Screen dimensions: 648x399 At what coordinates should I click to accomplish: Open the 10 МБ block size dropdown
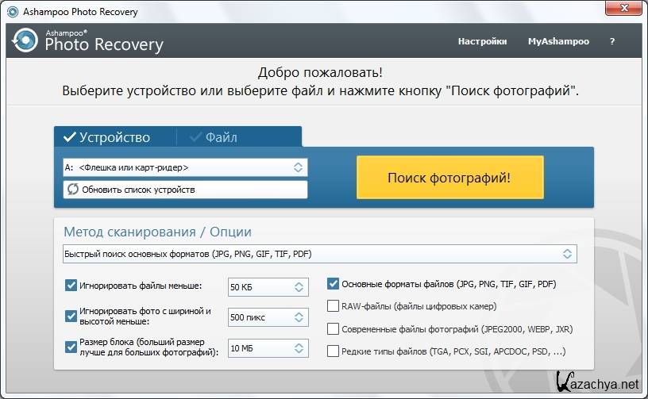coord(268,347)
